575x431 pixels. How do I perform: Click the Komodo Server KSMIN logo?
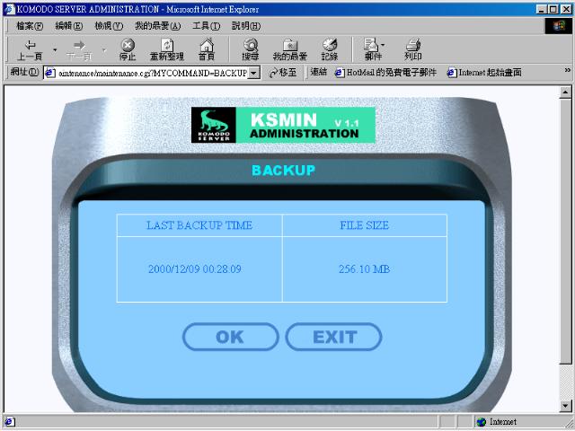283,125
